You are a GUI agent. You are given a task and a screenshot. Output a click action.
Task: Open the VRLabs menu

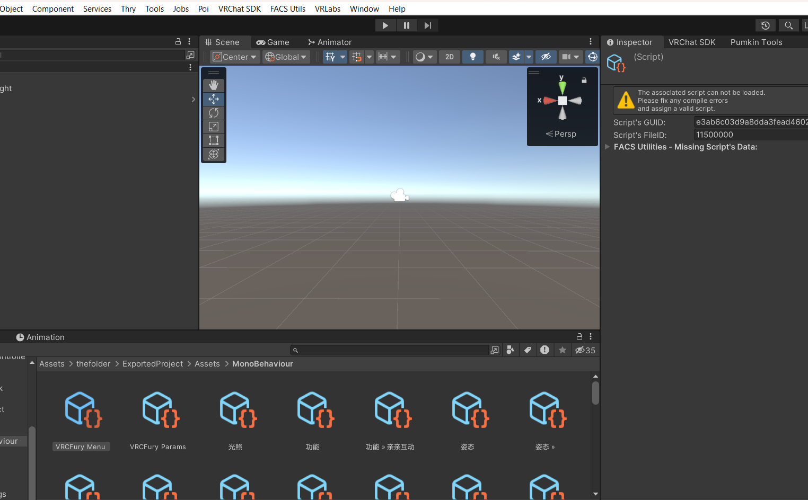[328, 9]
